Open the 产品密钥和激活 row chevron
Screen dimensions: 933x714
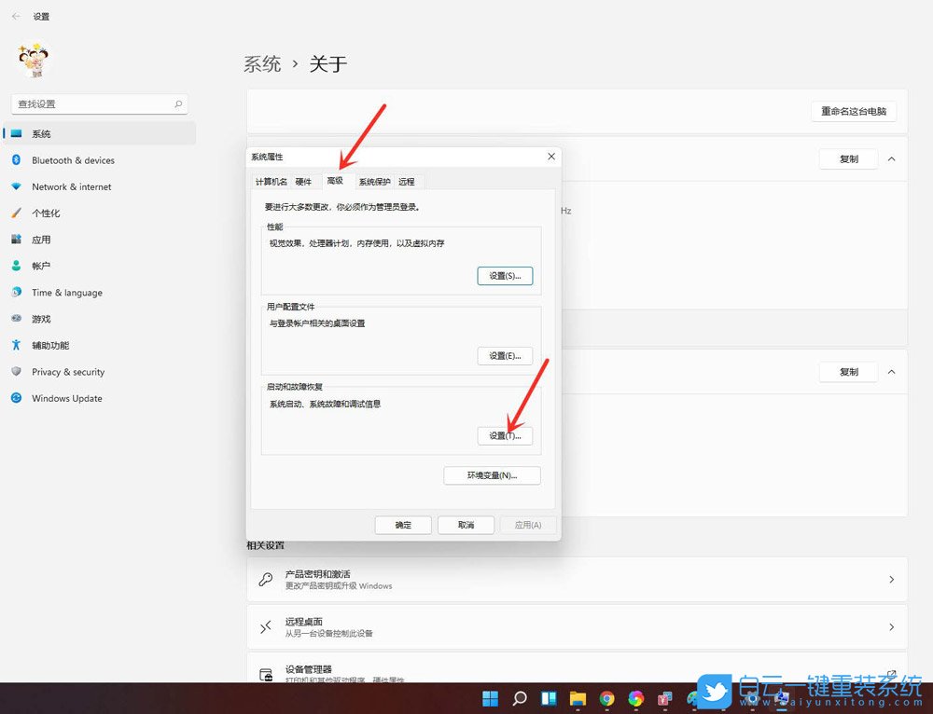[892, 579]
